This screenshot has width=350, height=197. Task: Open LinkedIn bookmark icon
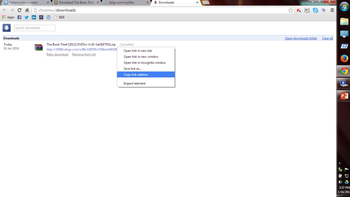coord(34,17)
